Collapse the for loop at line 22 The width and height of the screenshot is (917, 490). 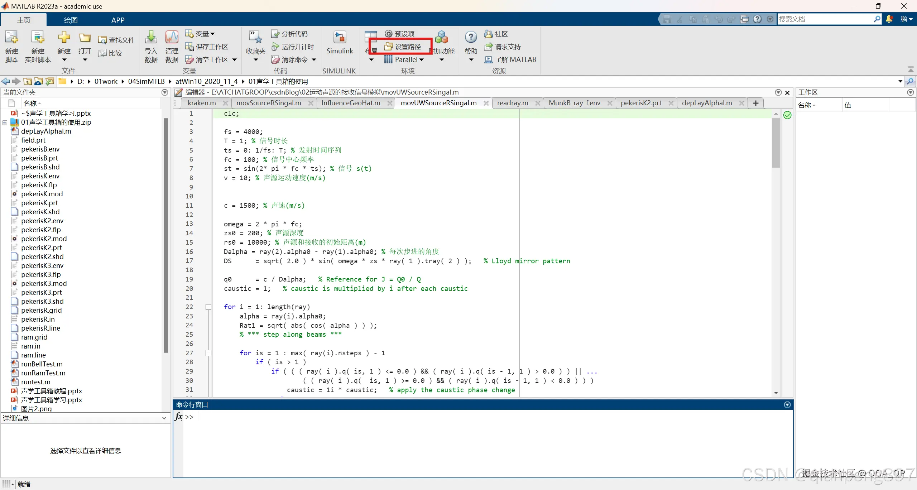tap(208, 307)
